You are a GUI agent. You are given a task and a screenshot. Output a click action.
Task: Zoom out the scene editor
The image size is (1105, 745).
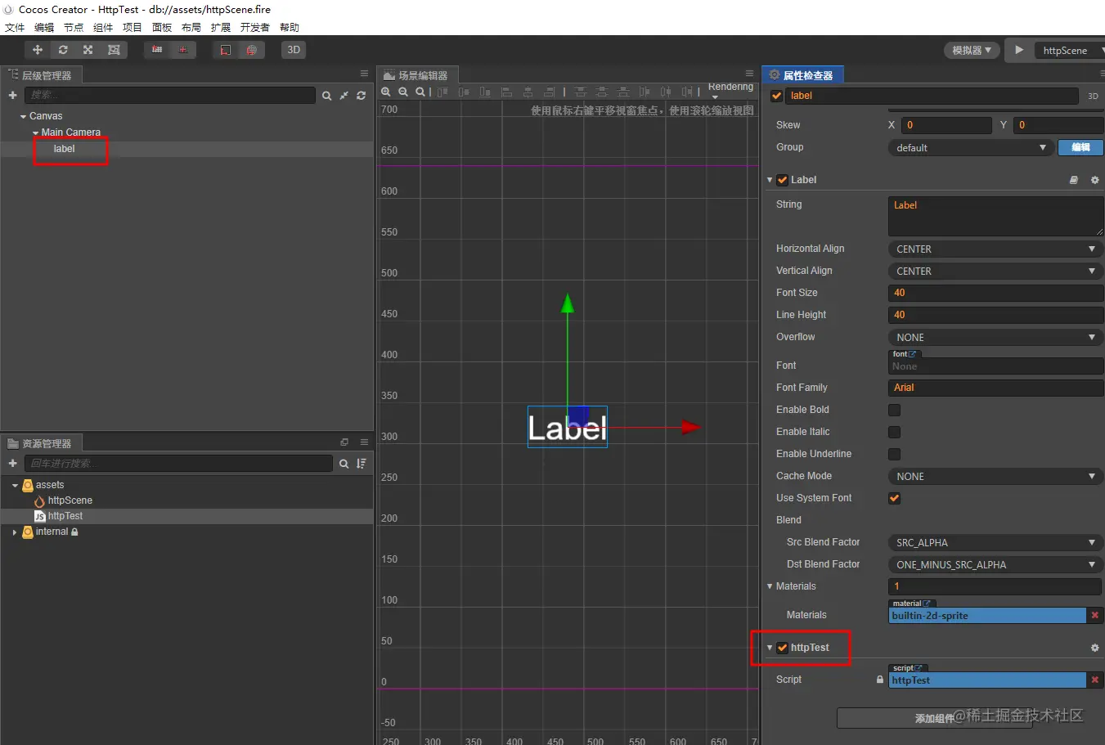coord(403,92)
